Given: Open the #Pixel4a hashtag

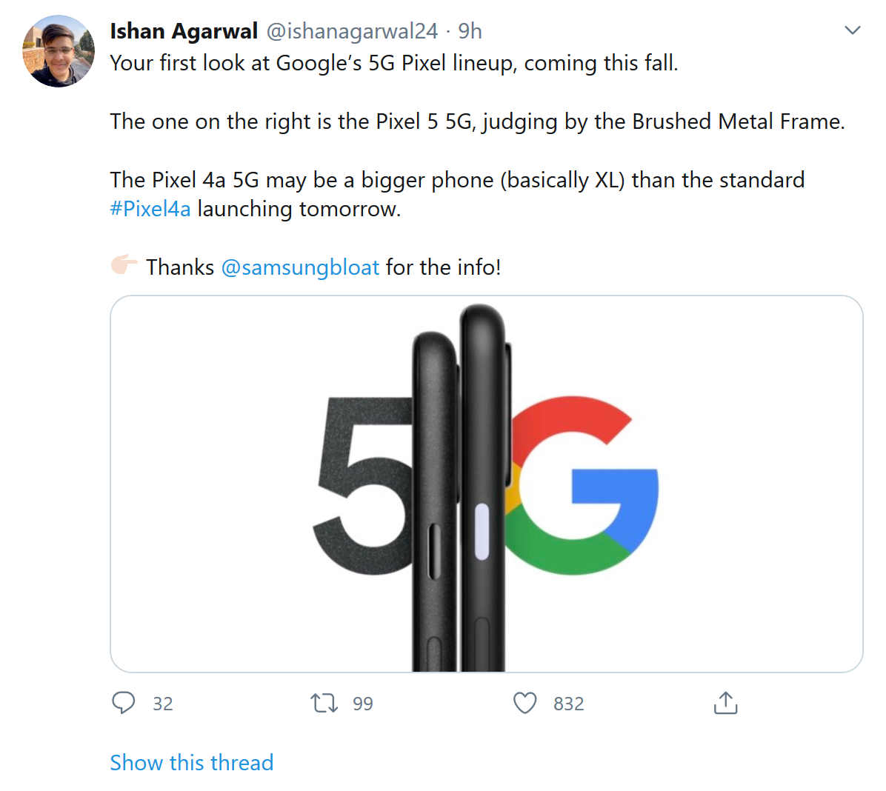Looking at the screenshot, I should click(150, 209).
